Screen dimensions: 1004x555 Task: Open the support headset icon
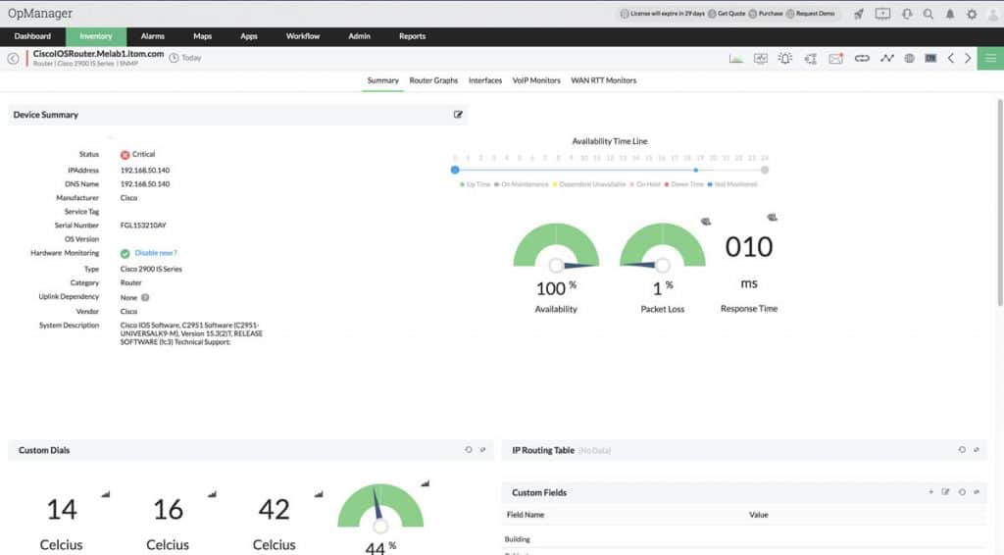tap(907, 14)
